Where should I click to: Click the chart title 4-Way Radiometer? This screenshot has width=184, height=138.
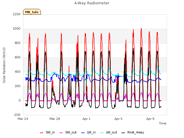92,3
